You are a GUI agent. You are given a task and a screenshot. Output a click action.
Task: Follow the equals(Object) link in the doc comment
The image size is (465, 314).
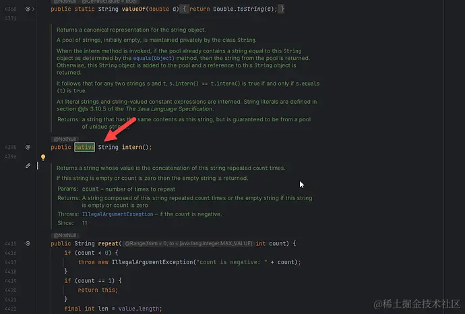pos(154,58)
